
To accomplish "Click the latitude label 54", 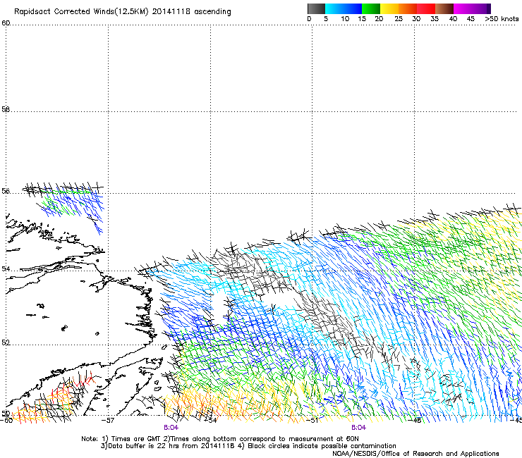I will click(x=6, y=268).
